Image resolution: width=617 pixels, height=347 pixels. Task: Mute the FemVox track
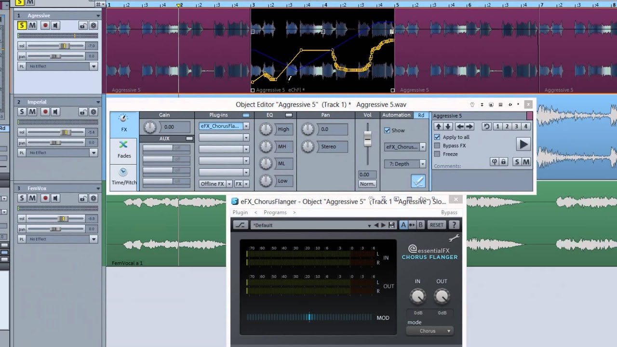pos(32,198)
